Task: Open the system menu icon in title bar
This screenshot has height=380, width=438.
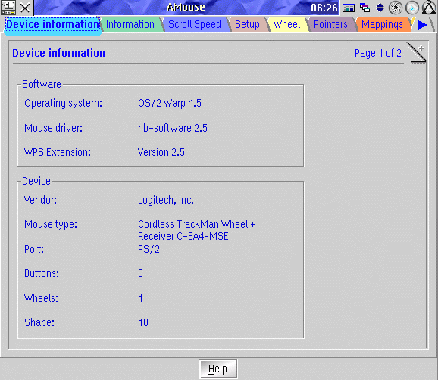Action: (8, 8)
